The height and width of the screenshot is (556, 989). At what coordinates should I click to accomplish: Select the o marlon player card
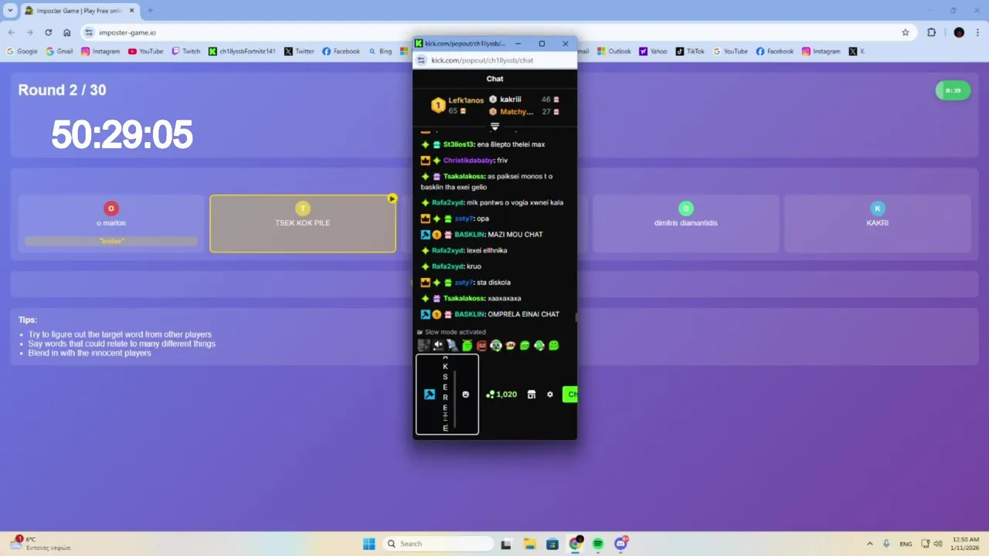click(111, 223)
